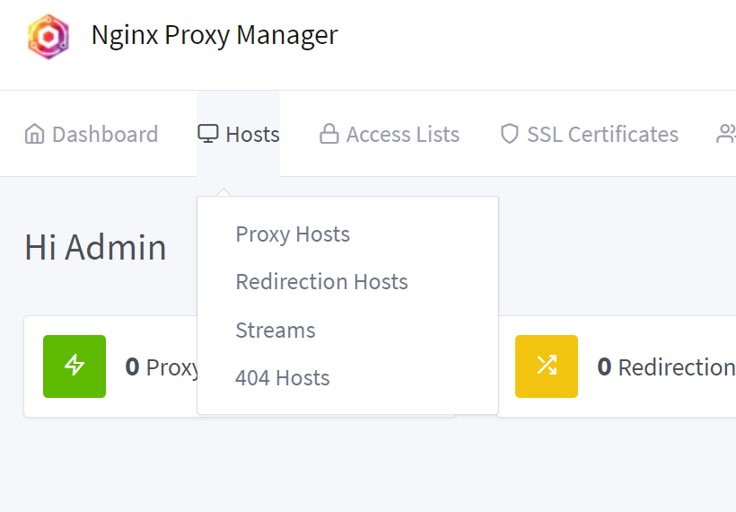Click the green lightning bolt icon
The width and height of the screenshot is (736, 512).
[x=74, y=366]
